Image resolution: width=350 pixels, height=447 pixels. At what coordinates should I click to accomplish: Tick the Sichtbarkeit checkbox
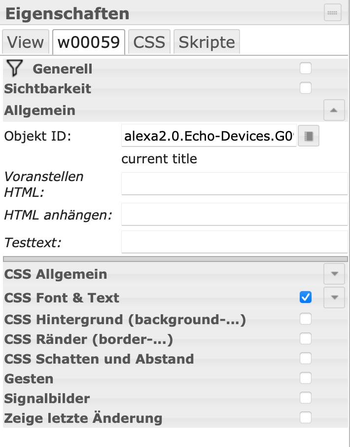coord(306,88)
